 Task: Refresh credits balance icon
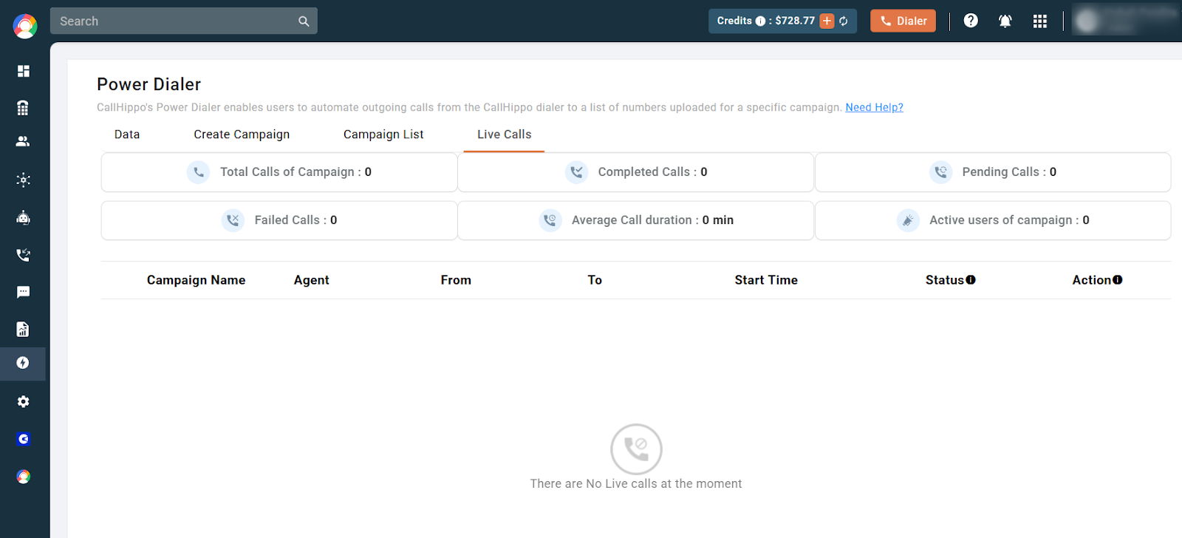(x=844, y=21)
